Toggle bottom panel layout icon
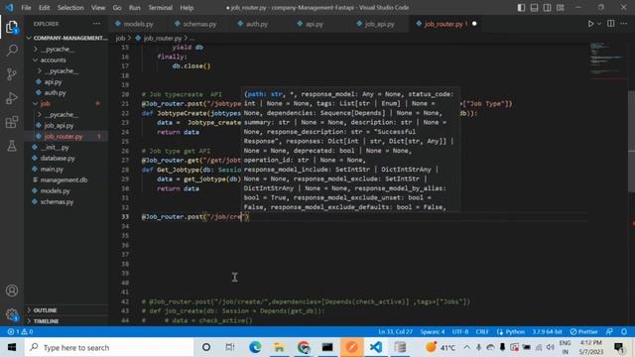 pos(534,7)
